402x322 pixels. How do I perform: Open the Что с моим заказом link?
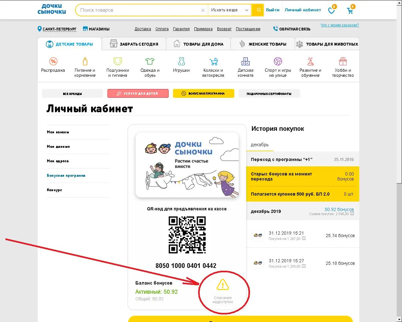340,25
